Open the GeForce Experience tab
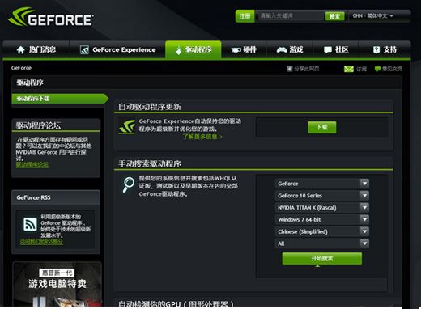 coord(117,50)
